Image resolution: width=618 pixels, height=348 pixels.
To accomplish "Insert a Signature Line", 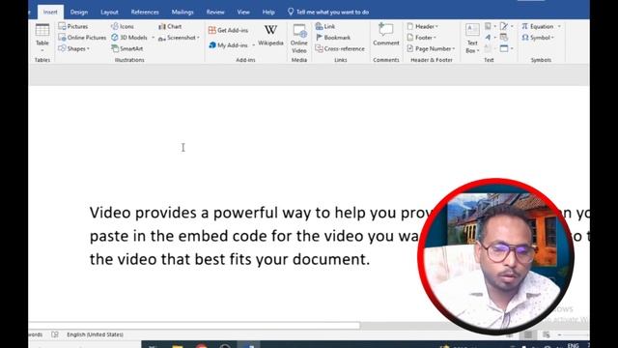I will tap(504, 26).
